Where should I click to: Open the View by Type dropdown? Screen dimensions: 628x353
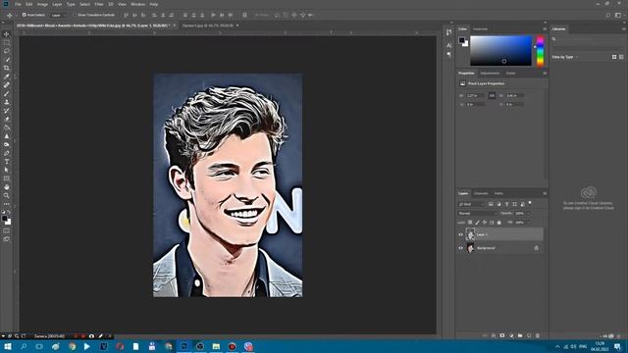565,57
